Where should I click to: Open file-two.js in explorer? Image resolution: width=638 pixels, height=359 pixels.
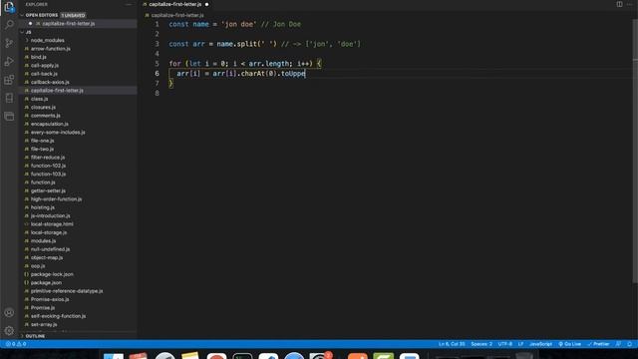(42, 149)
